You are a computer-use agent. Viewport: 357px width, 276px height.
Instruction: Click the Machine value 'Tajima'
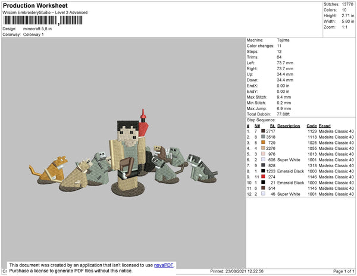pos(283,40)
